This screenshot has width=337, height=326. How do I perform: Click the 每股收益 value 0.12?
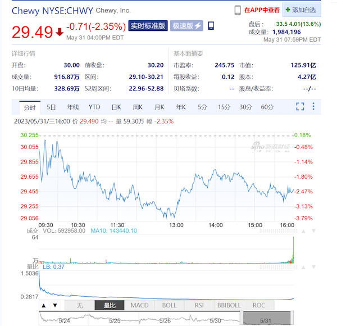[x=228, y=77]
